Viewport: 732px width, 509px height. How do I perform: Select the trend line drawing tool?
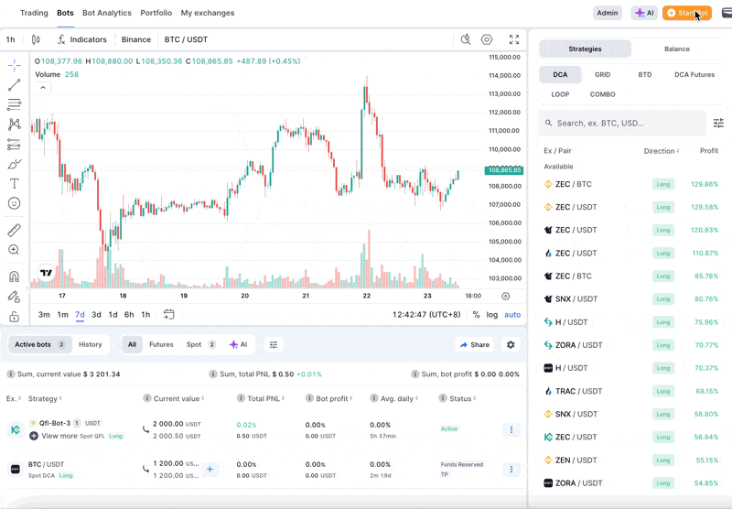coord(14,85)
